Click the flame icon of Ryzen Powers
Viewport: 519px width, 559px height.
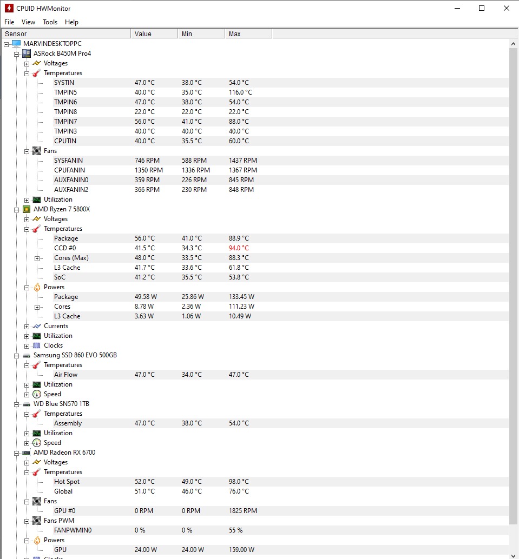pos(37,288)
